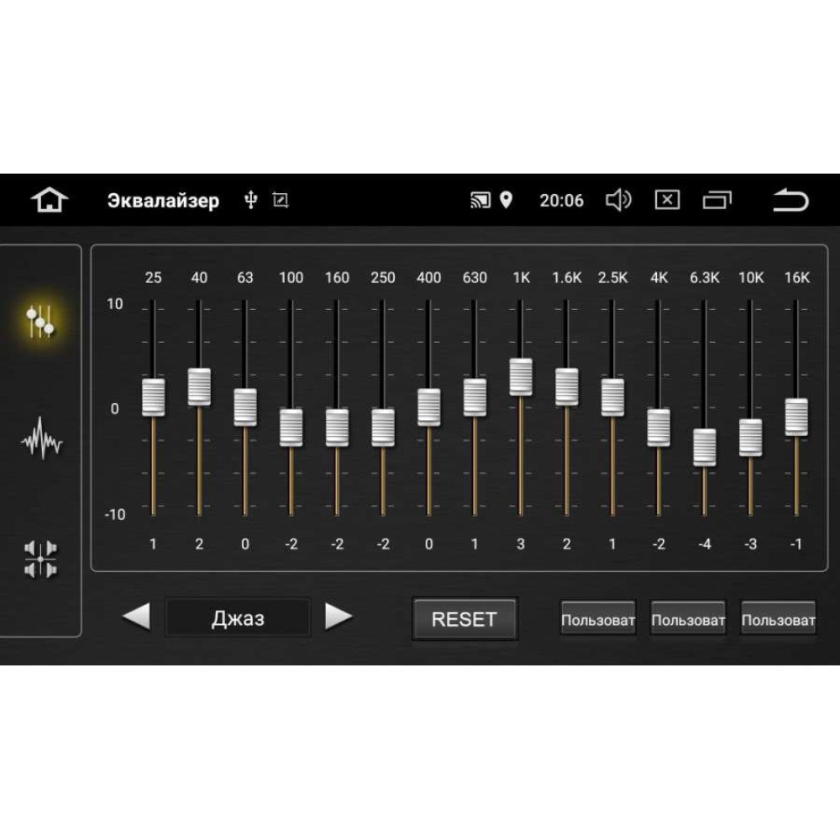
Task: Tap the screenshot crop icon
Action: tap(281, 201)
